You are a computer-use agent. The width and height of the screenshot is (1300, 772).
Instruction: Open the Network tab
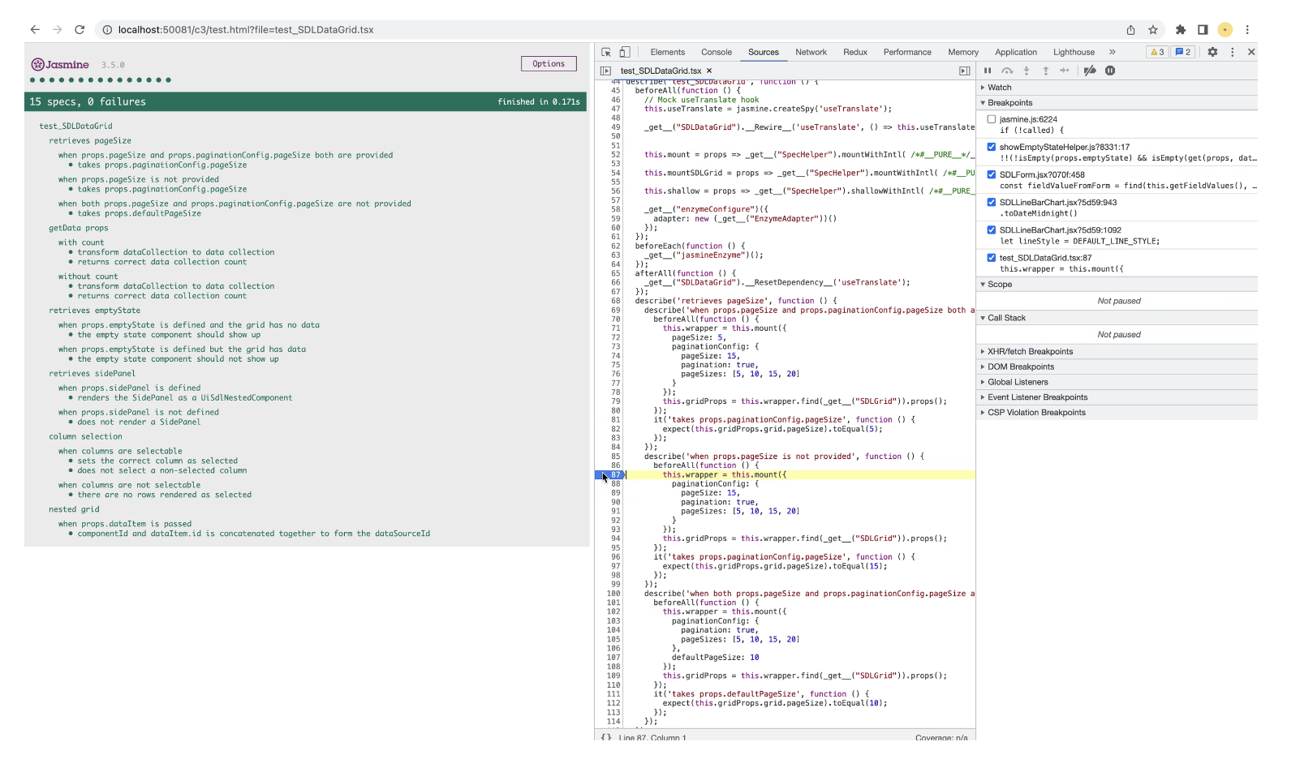pyautogui.click(x=811, y=52)
